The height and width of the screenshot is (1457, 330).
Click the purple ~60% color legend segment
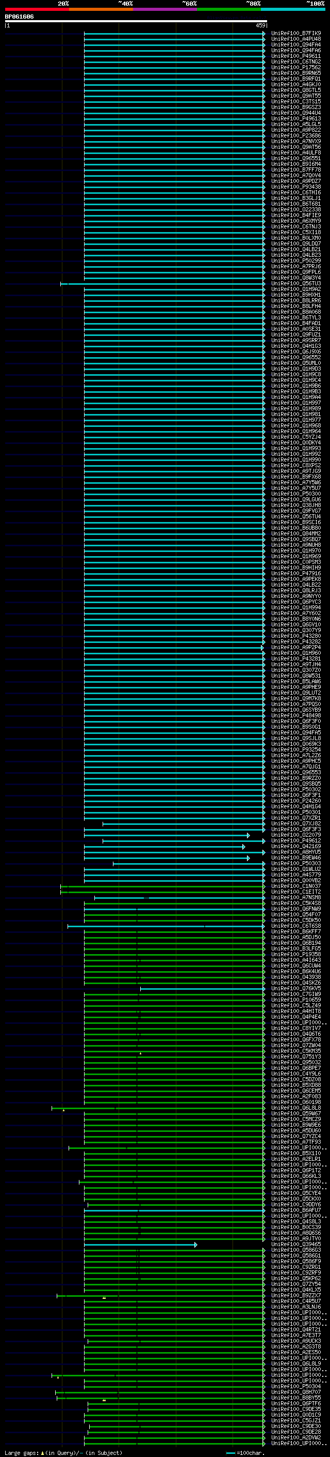point(166,9)
